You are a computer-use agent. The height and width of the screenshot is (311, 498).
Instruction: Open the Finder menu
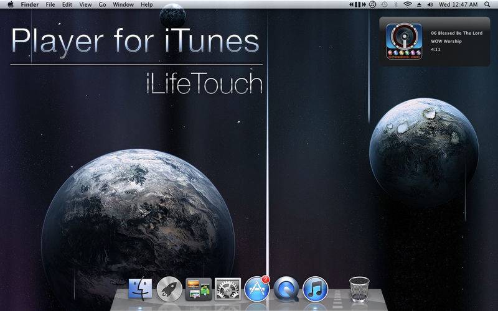coord(29,4)
